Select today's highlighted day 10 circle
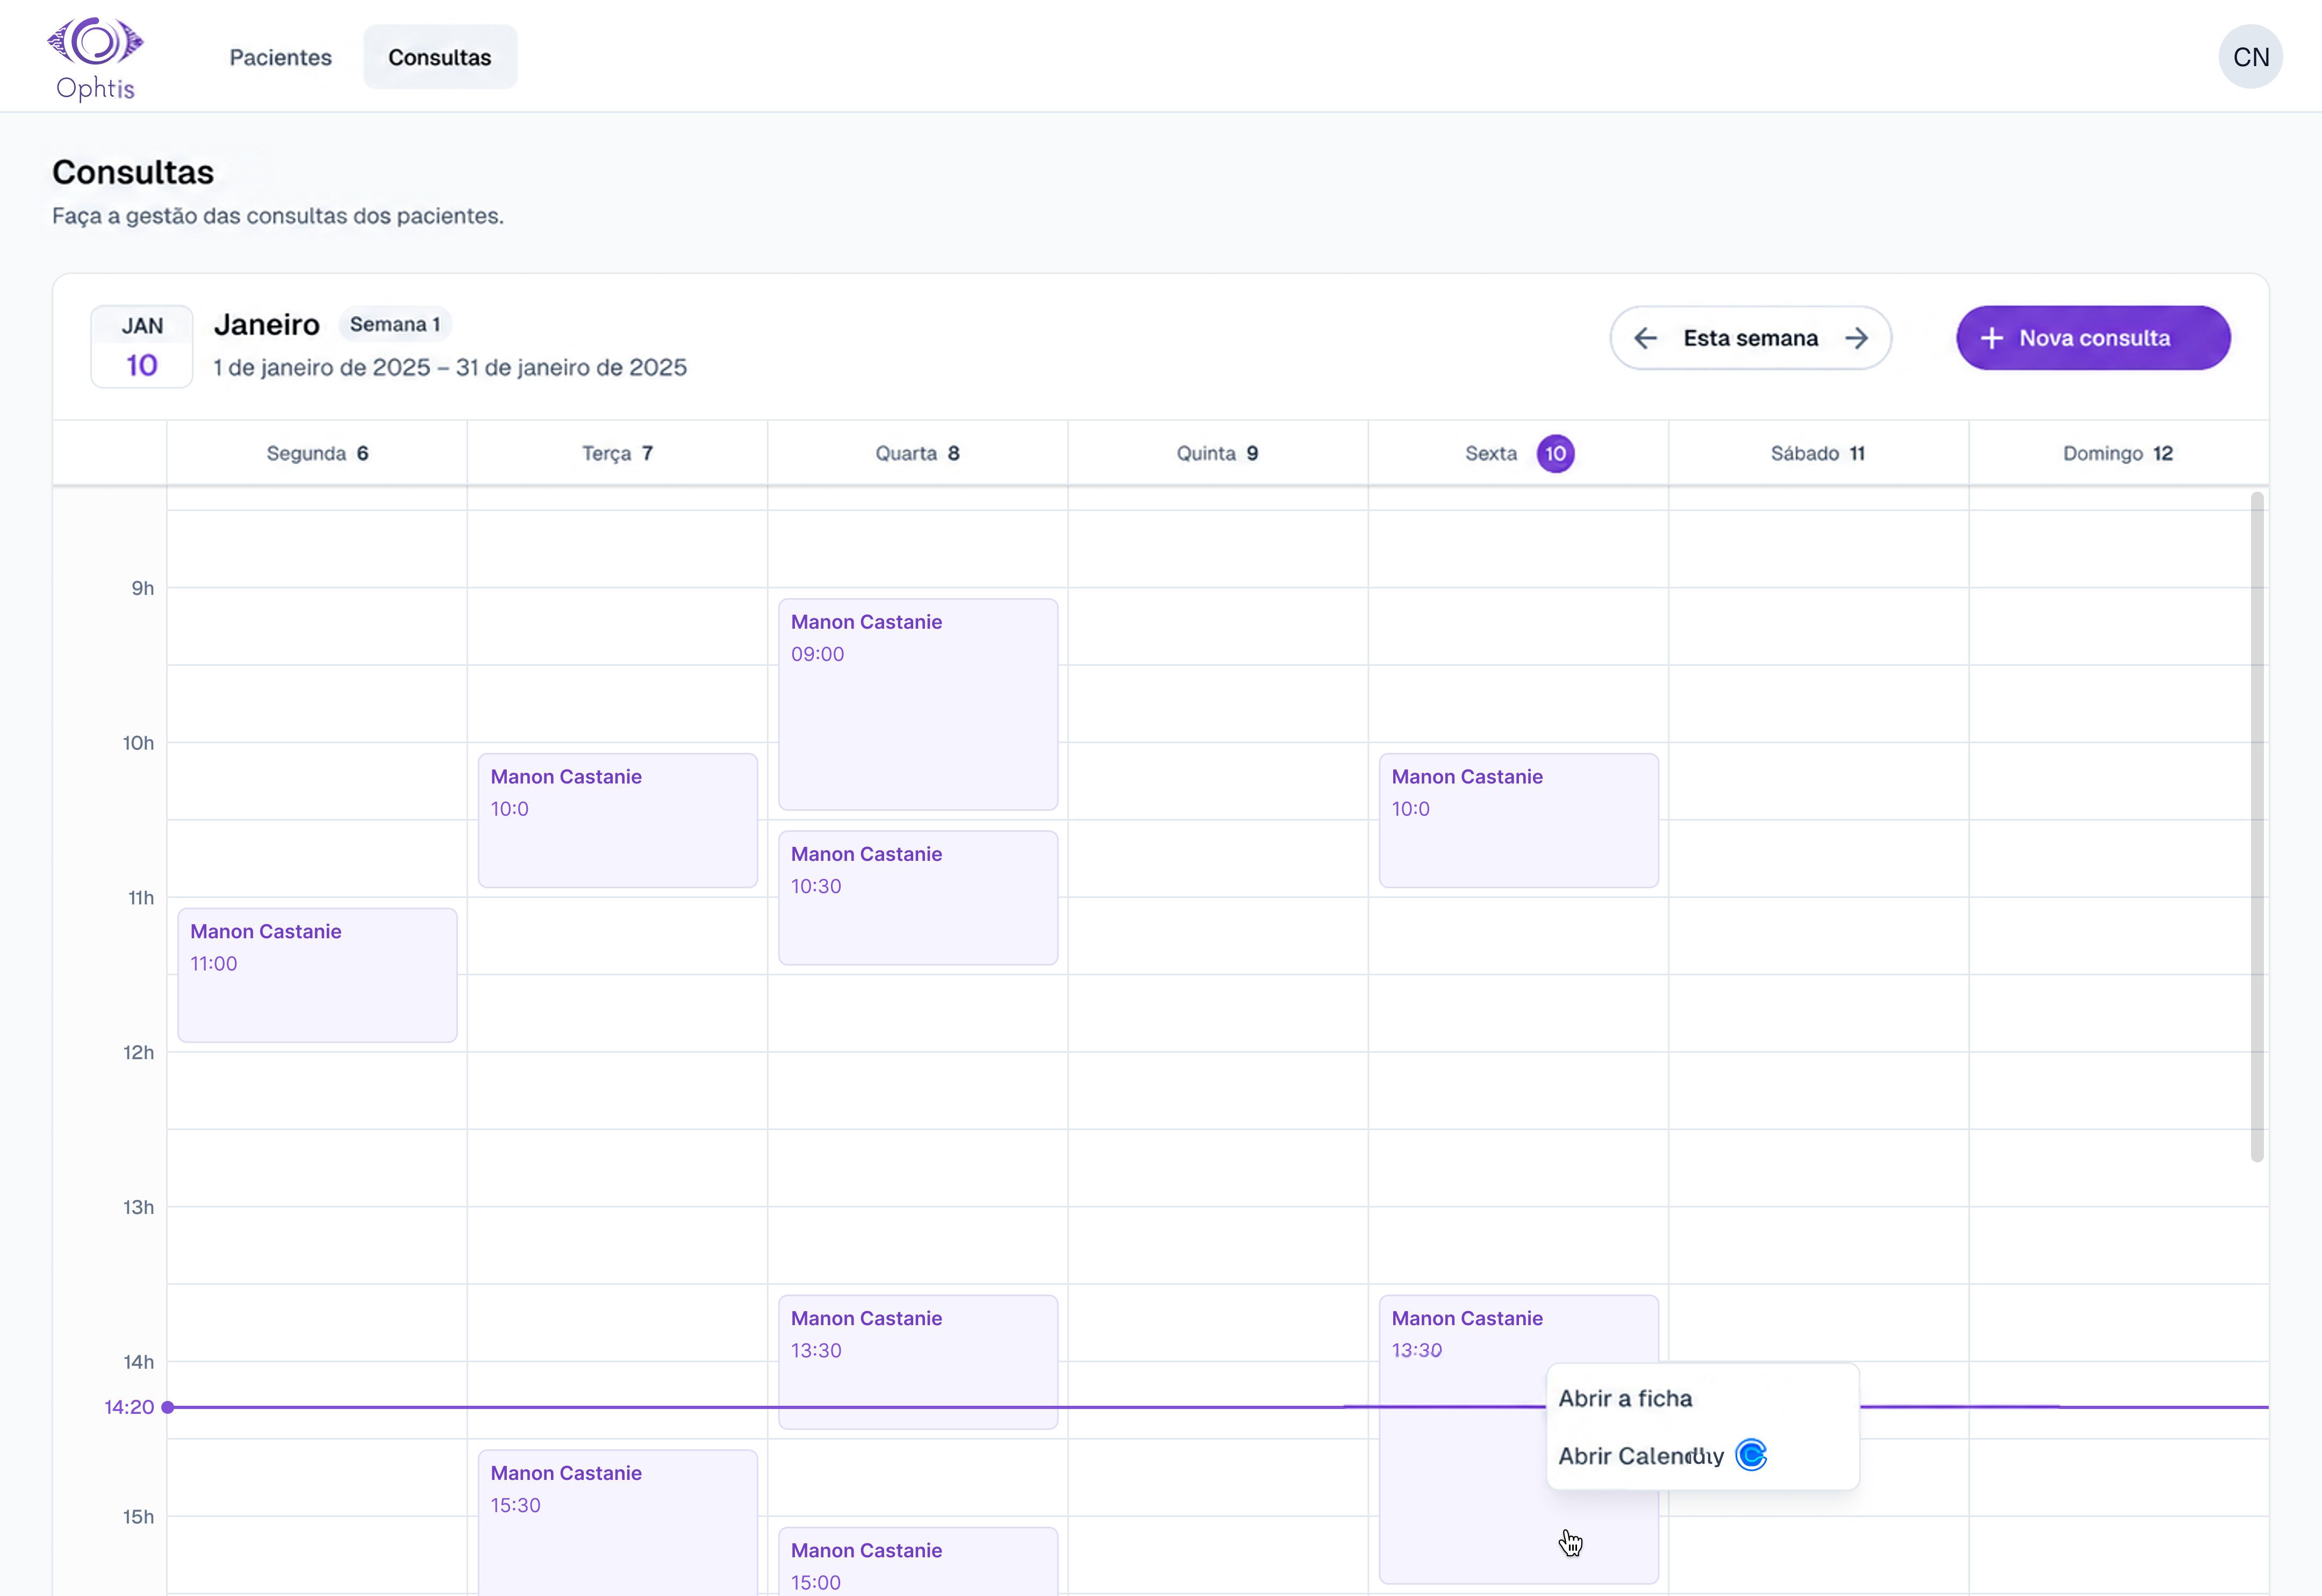The image size is (2322, 1596). coord(1555,454)
